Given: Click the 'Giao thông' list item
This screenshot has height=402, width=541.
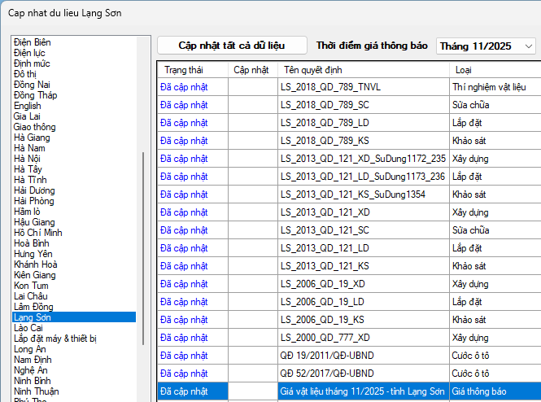Looking at the screenshot, I should click(35, 127).
